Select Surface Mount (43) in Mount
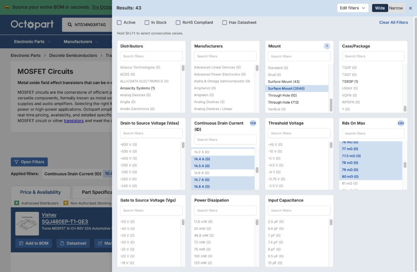The width and height of the screenshot is (417, 272). [x=284, y=81]
